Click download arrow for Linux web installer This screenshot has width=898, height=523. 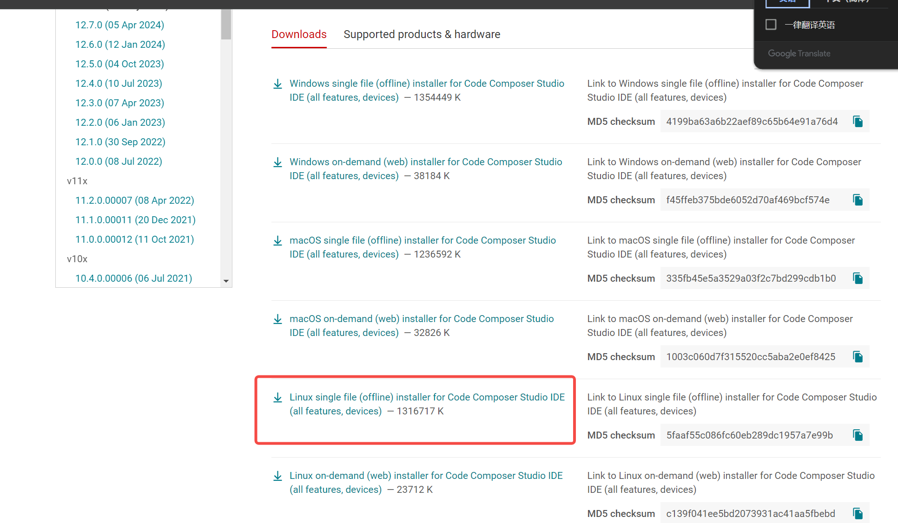click(x=277, y=476)
